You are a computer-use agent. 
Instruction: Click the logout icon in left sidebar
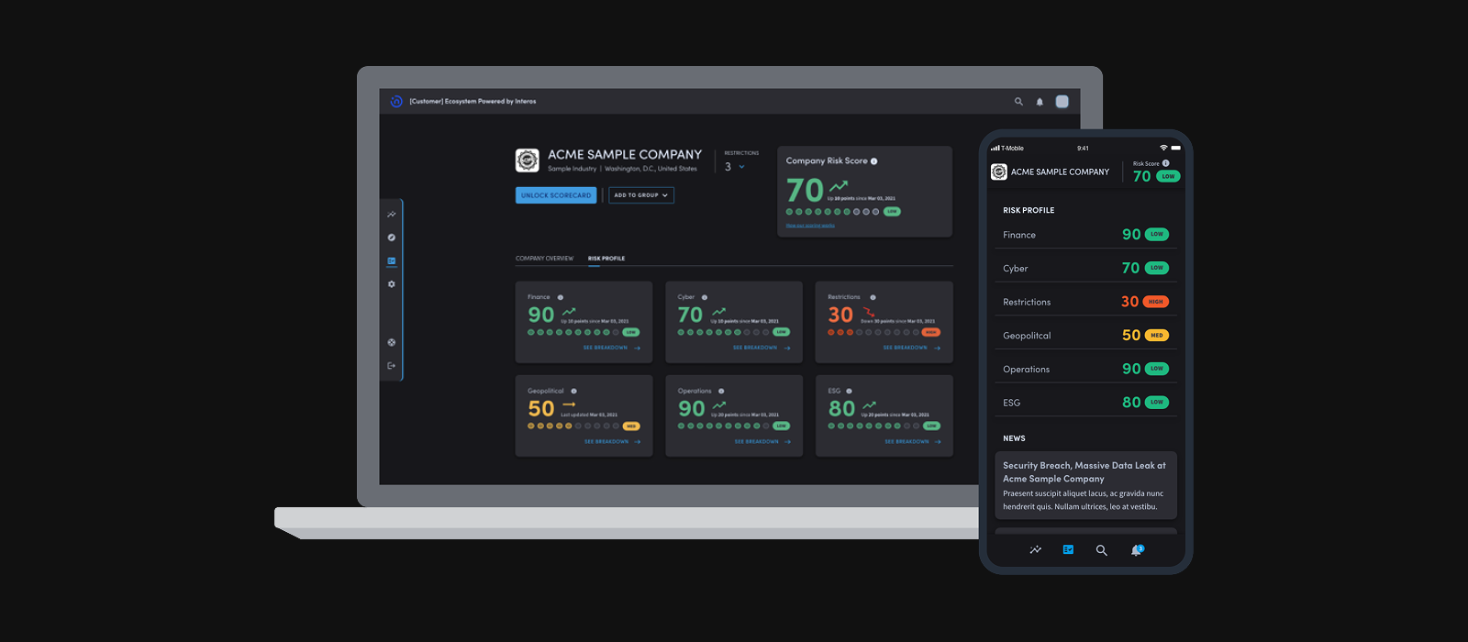pyautogui.click(x=392, y=366)
